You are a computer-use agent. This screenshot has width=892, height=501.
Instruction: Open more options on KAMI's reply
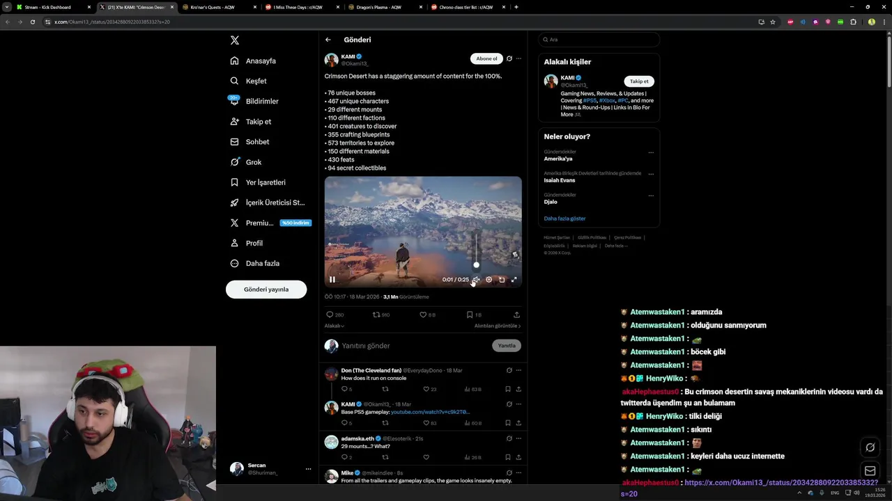point(518,404)
